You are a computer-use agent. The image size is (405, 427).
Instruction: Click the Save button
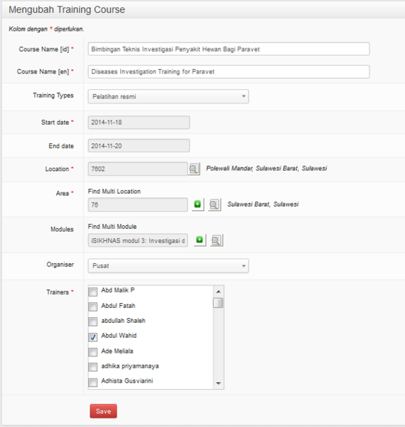click(103, 411)
